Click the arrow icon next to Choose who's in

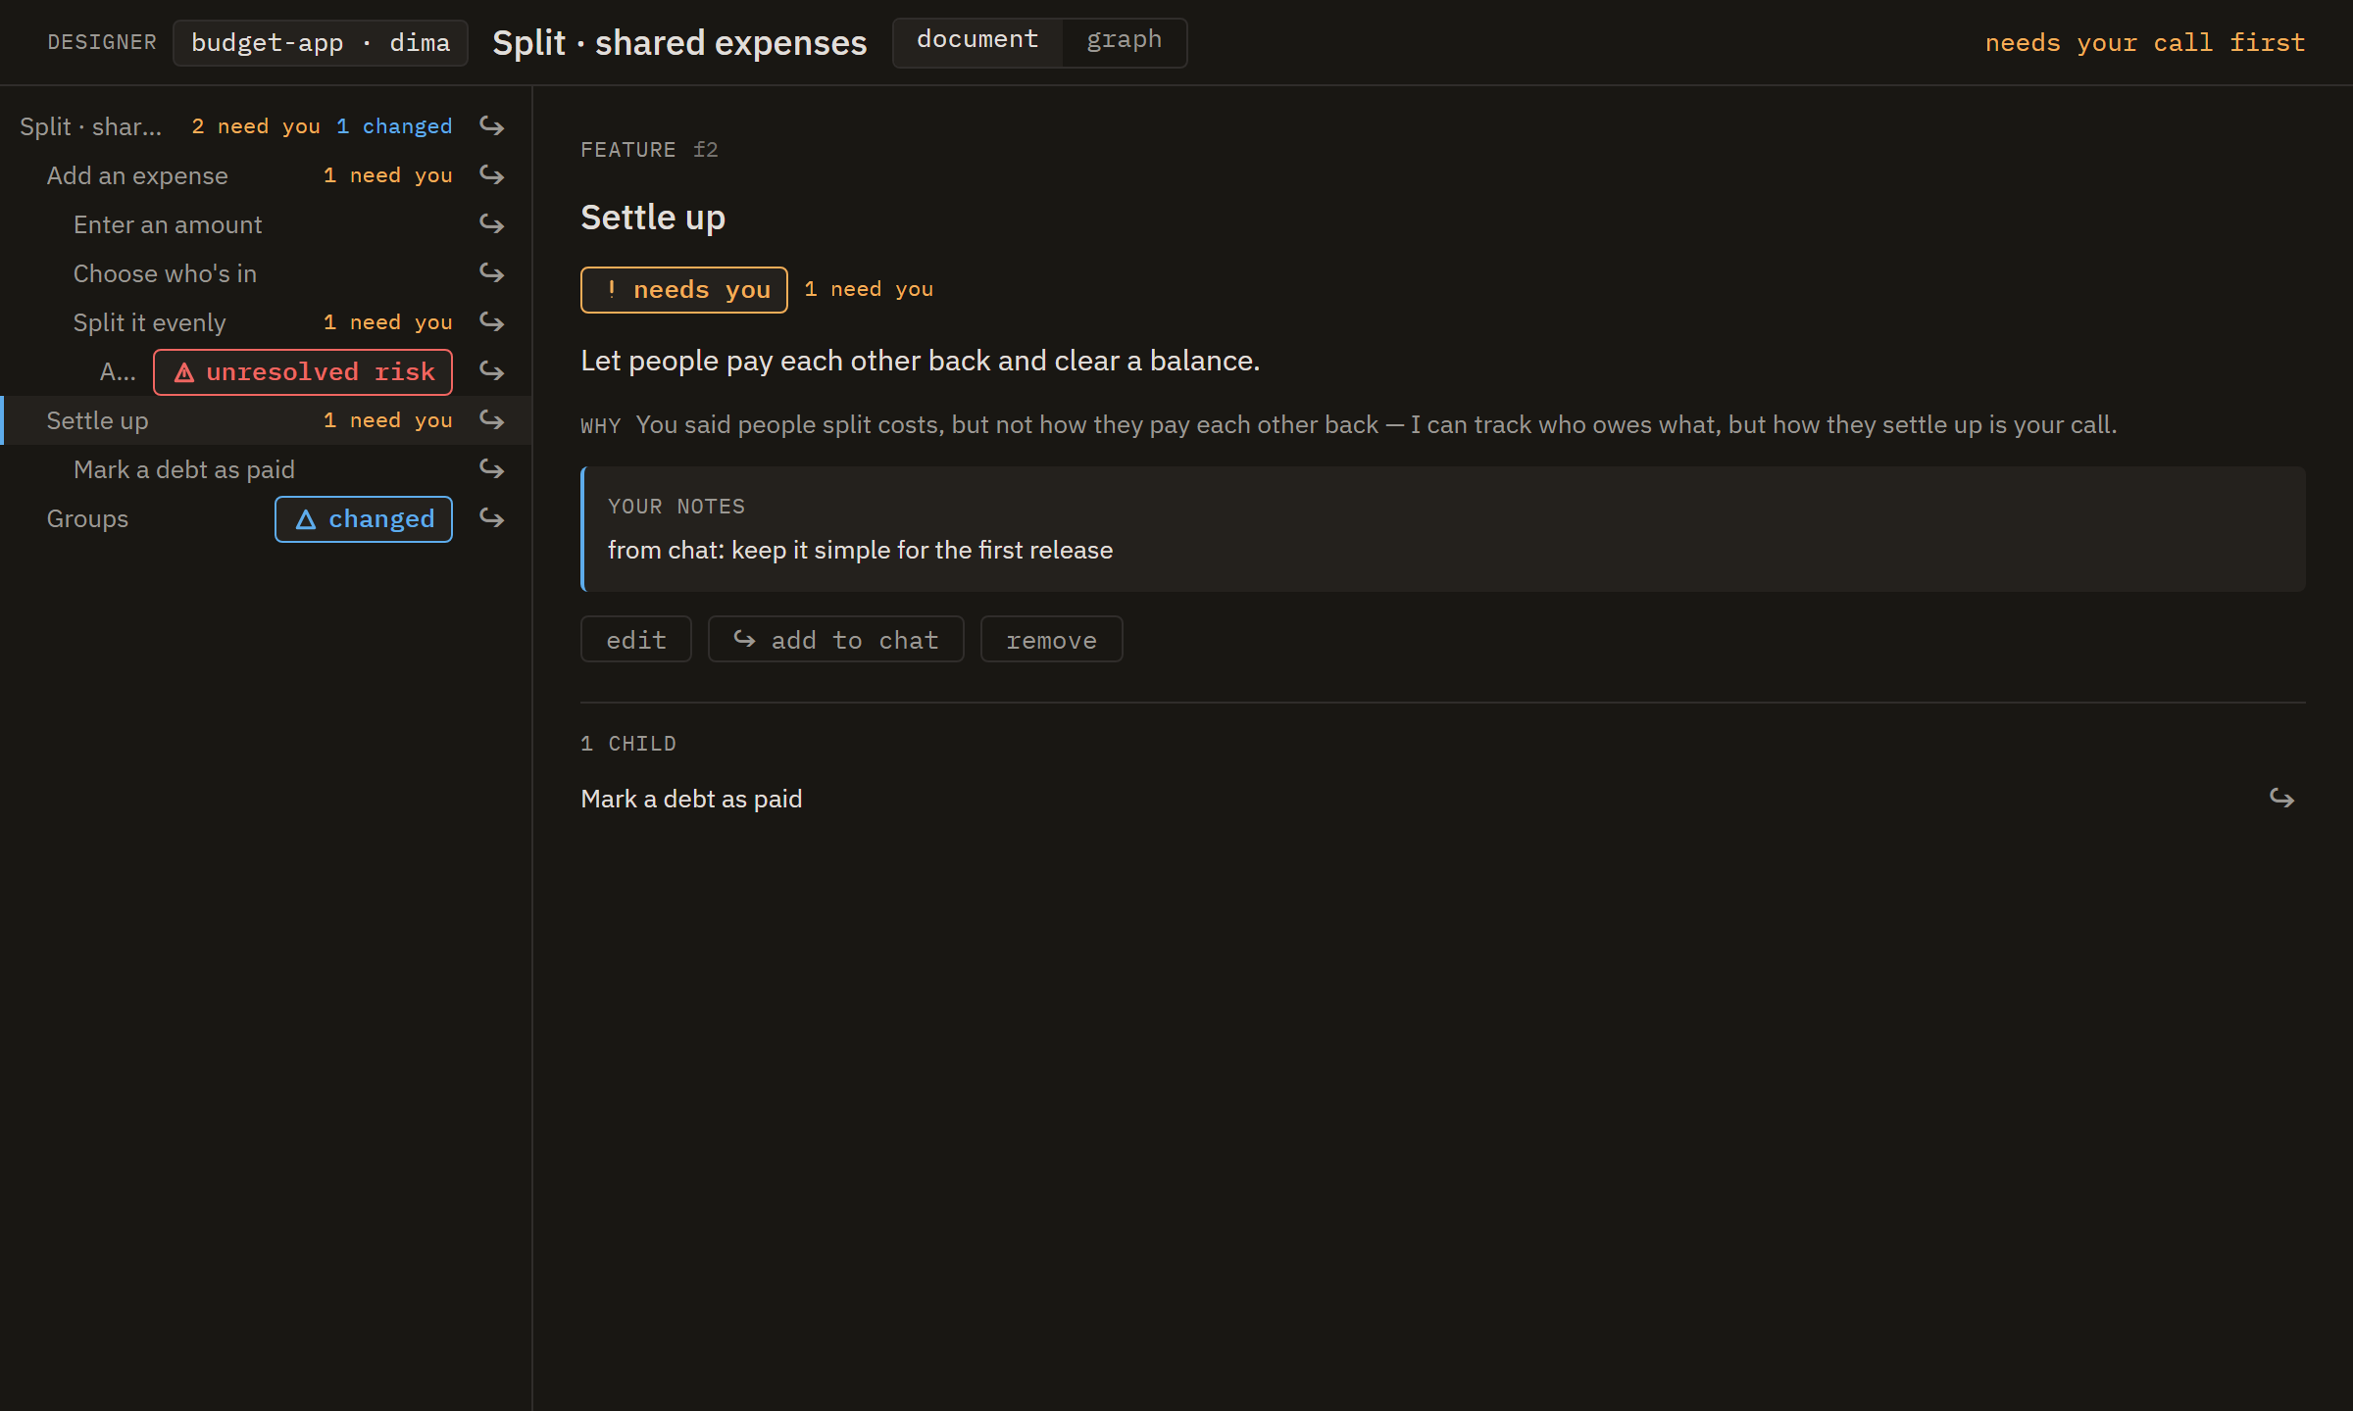491,273
